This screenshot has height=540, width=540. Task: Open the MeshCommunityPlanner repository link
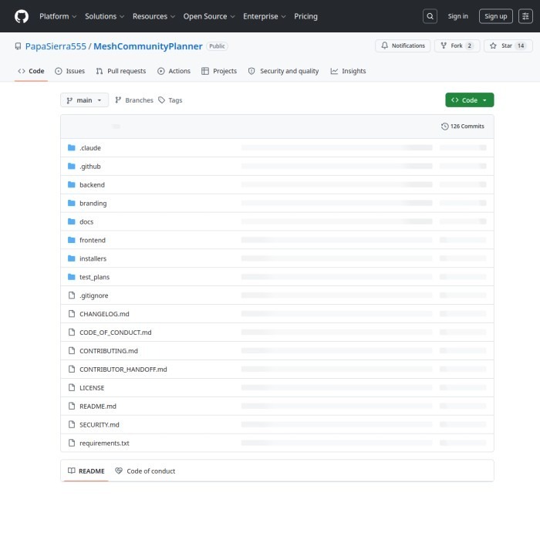click(148, 46)
